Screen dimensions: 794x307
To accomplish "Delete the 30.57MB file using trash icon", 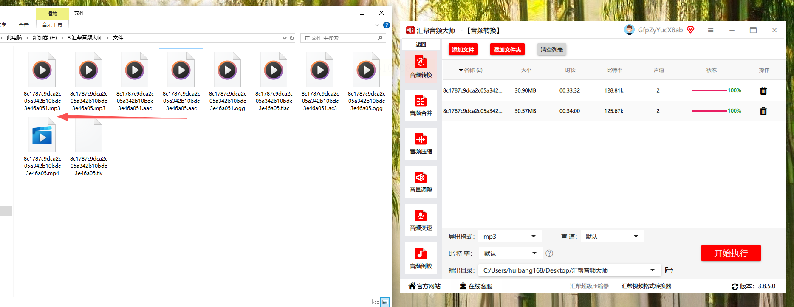I will [763, 111].
